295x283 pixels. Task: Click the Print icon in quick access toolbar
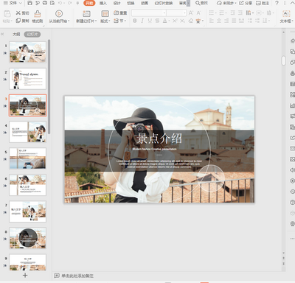(45, 3)
